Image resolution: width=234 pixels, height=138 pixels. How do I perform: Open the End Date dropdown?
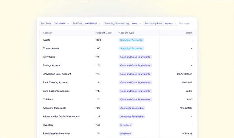87,24
